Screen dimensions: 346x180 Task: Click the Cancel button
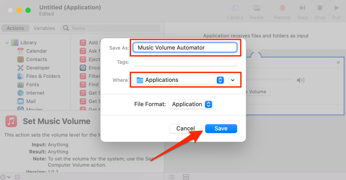click(185, 129)
